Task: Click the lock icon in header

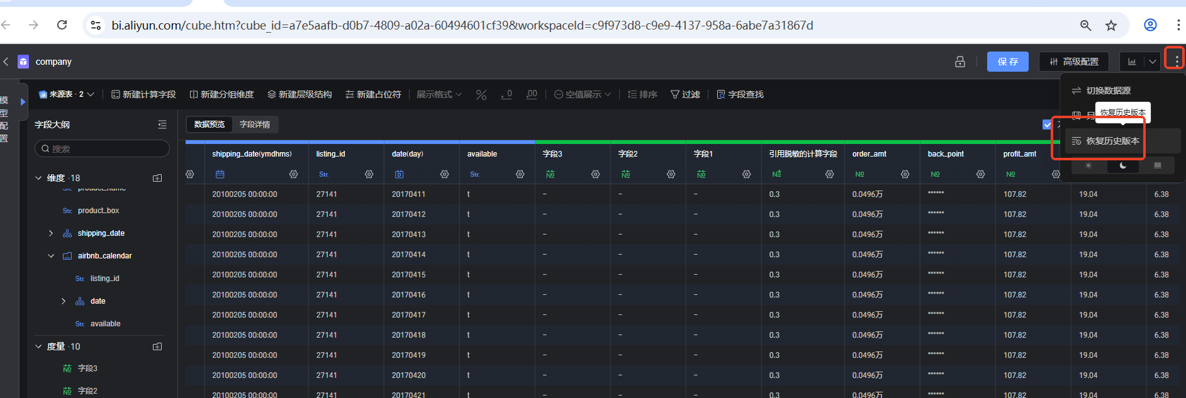Action: coord(959,62)
